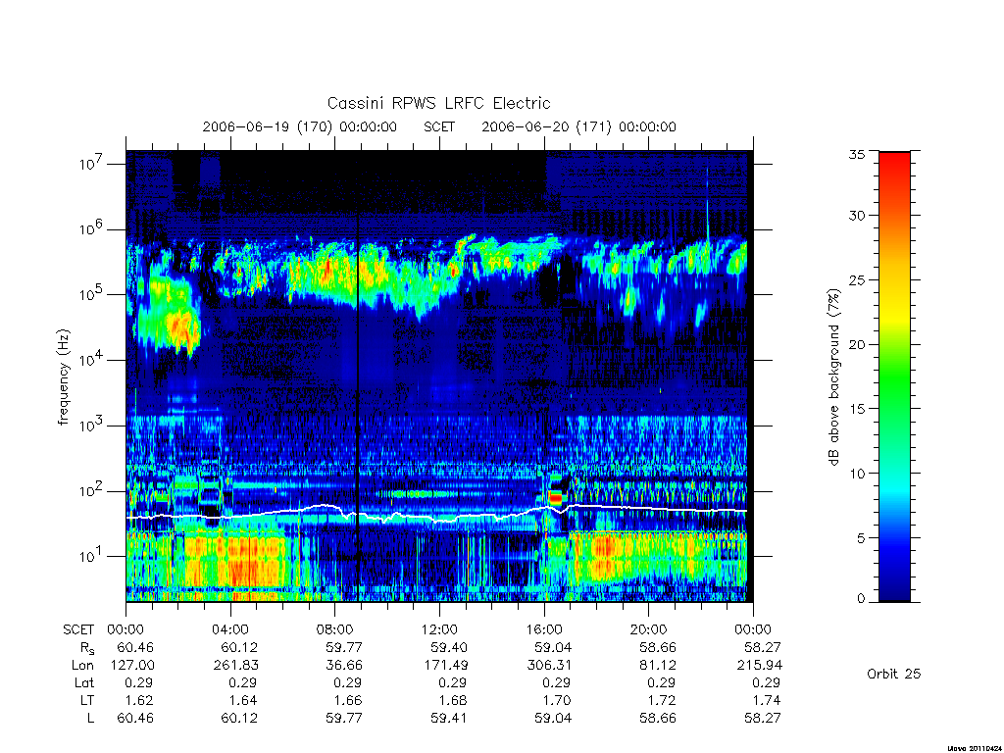The width and height of the screenshot is (1004, 753).
Task: Click local time value "1.72"
Action: [662, 700]
